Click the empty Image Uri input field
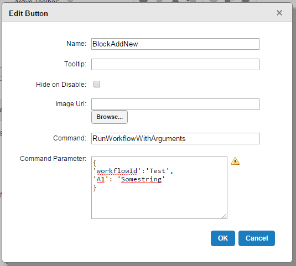Screen dimensions: 296x266 point(175,104)
